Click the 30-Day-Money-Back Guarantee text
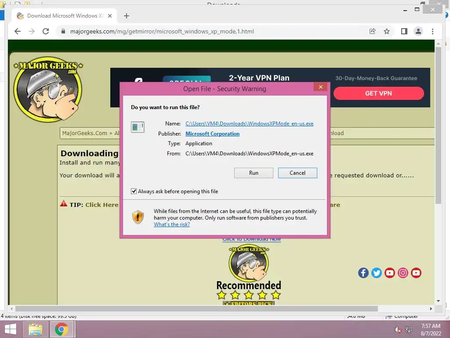The image size is (450, 338). 376,78
